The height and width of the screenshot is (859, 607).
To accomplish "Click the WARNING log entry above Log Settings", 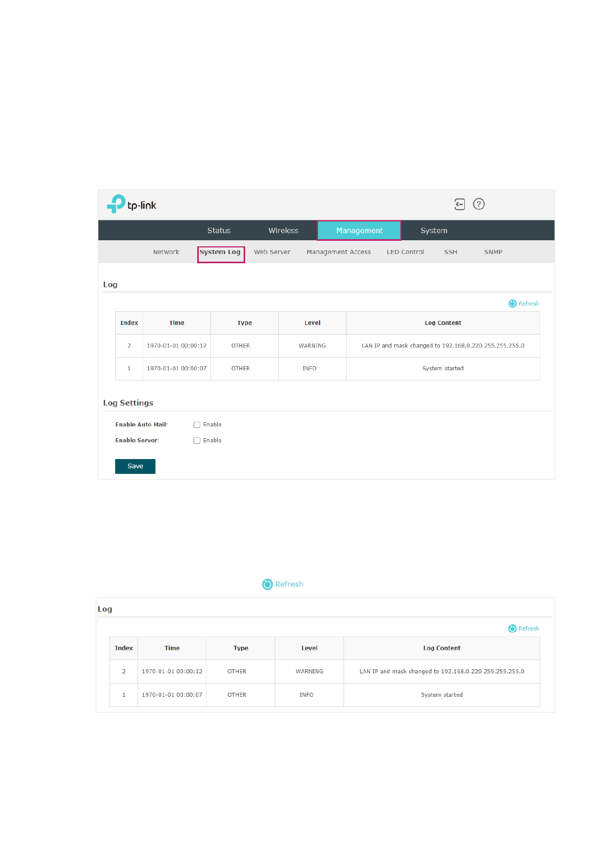I will 312,346.
